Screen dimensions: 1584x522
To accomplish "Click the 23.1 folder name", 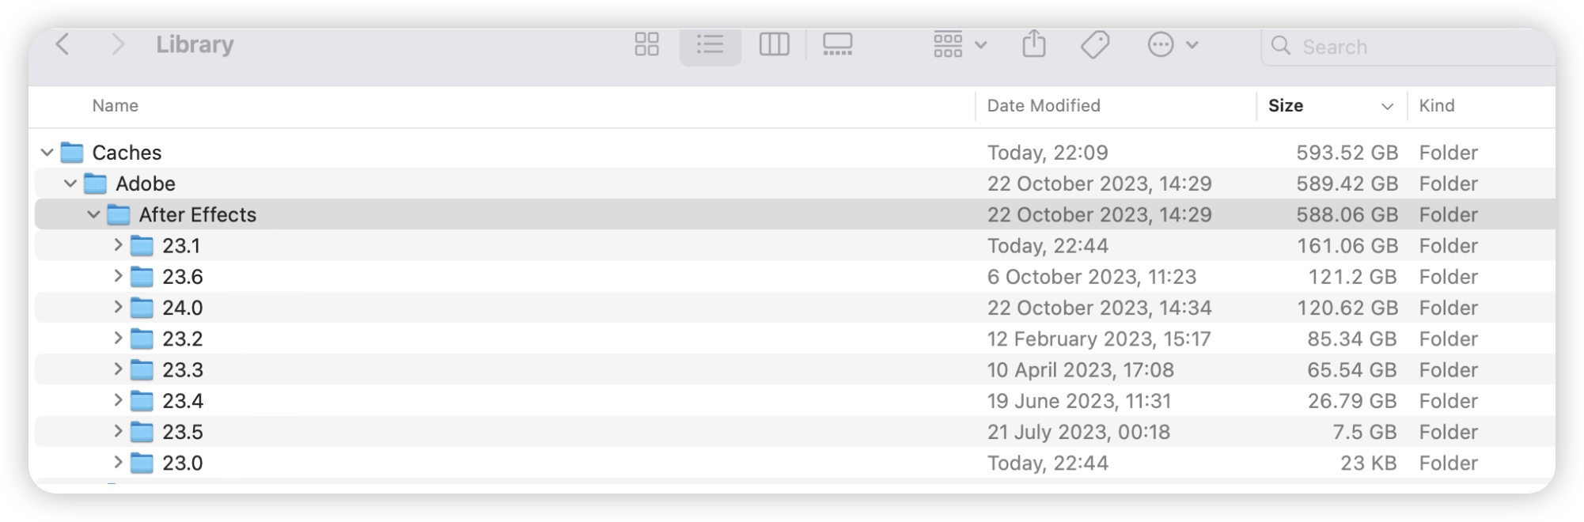I will point(181,246).
